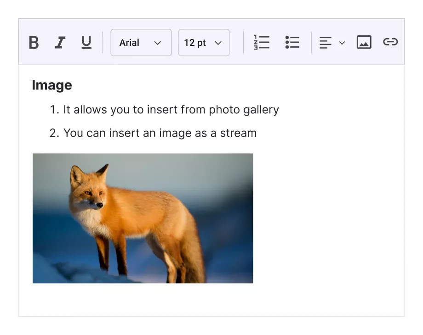Open the 12 pt font size dropdown

[204, 42]
